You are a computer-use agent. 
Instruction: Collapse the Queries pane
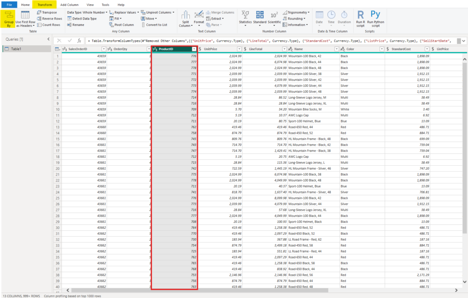48,39
